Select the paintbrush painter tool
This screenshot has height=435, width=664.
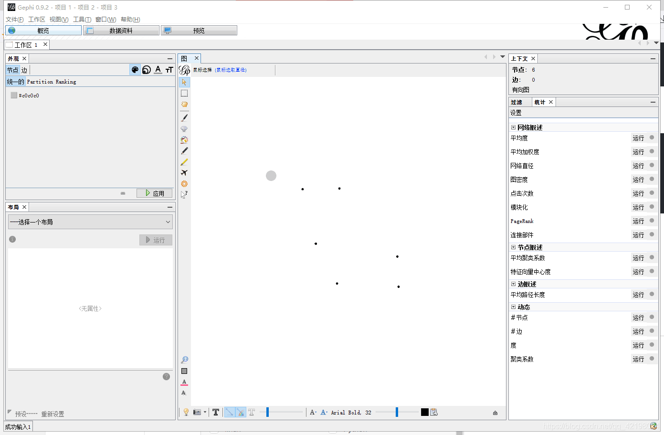point(184,117)
